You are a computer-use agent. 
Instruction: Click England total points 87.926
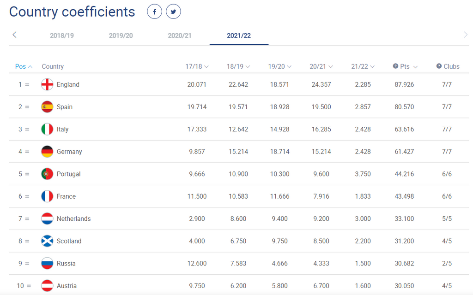coord(404,85)
